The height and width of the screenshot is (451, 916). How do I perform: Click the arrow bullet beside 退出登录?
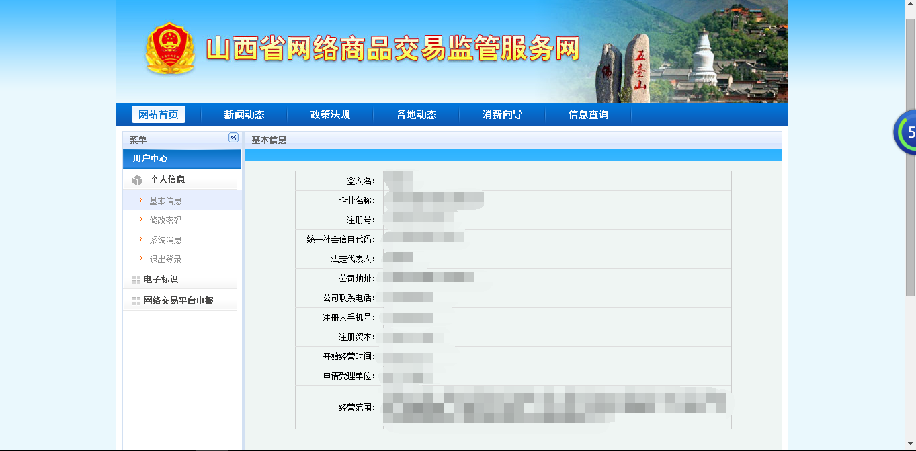[140, 258]
